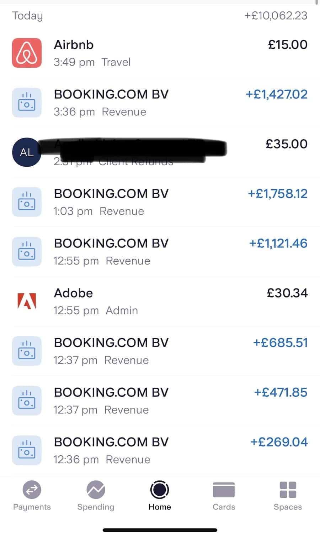Viewport: 320px width, 538px height.
Task: Tap the Home circle icon
Action: click(x=160, y=490)
